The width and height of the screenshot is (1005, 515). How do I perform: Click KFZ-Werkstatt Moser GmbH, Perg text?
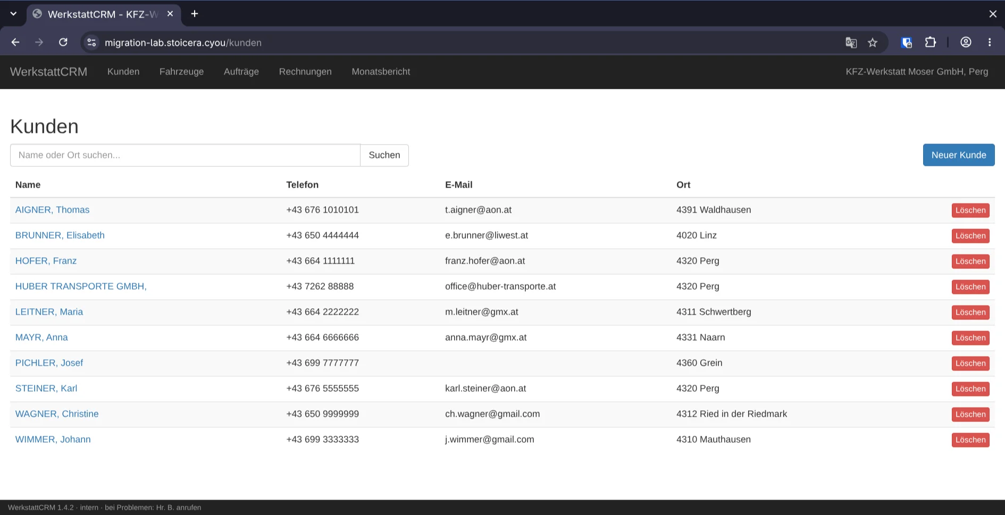917,72
